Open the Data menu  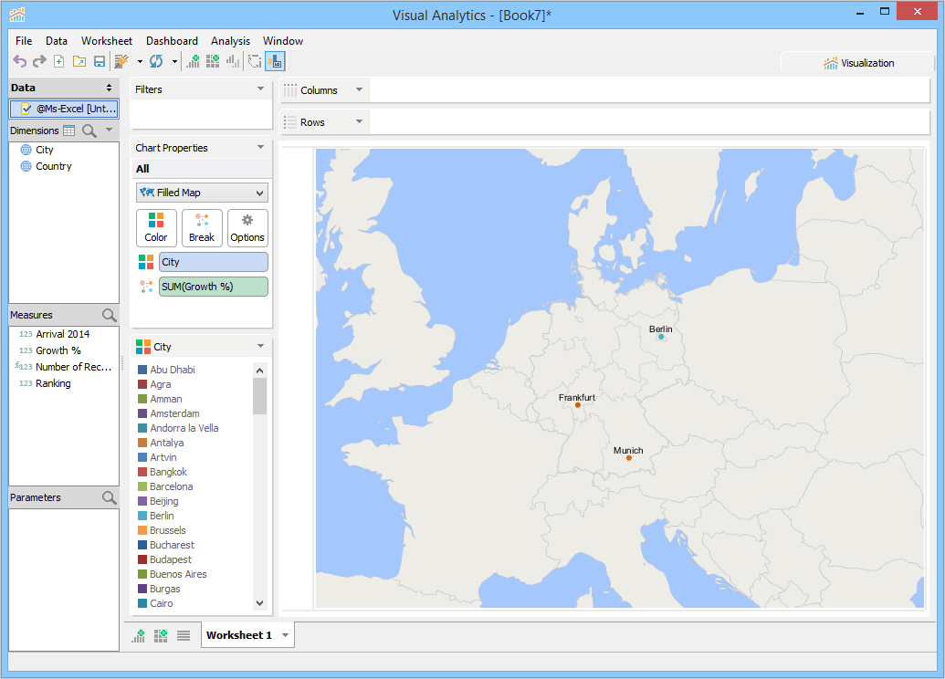pos(56,41)
